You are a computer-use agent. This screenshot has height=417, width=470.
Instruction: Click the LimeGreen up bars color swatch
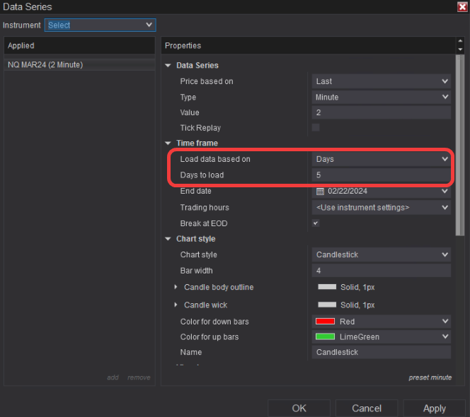click(326, 337)
